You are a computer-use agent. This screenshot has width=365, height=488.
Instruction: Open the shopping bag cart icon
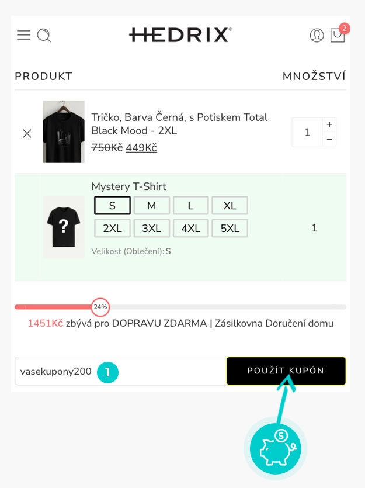[x=338, y=36]
